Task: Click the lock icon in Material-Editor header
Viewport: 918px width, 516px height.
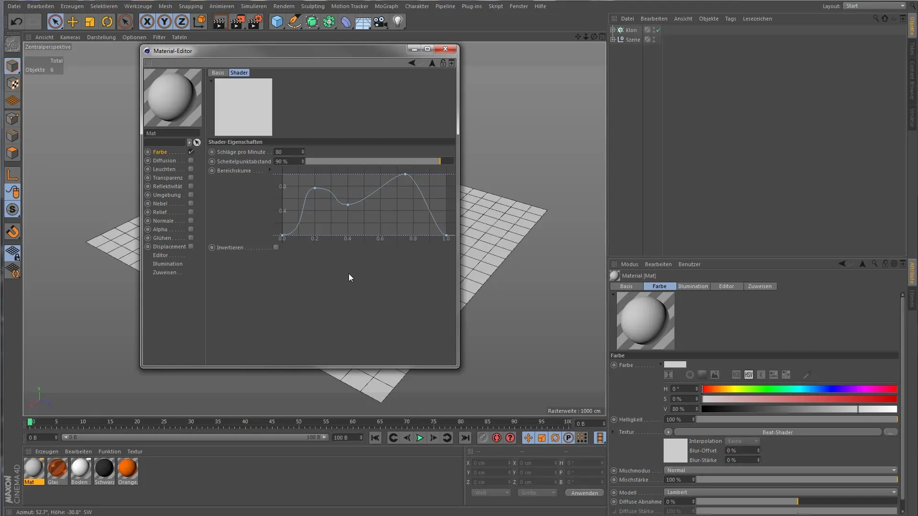Action: click(443, 63)
